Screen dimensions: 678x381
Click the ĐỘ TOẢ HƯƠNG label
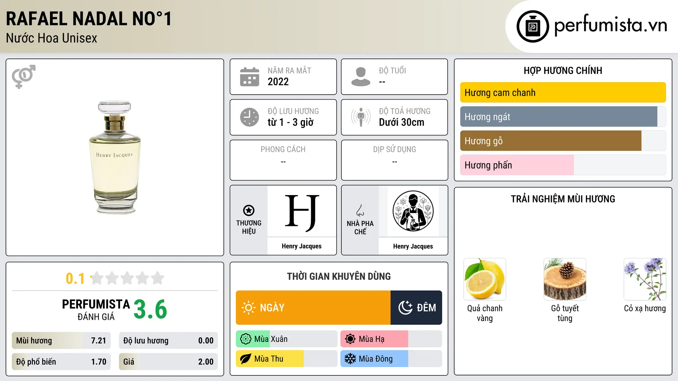[405, 111]
